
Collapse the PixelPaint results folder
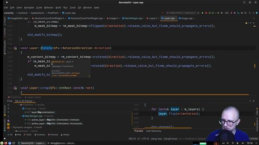click(19, 105)
